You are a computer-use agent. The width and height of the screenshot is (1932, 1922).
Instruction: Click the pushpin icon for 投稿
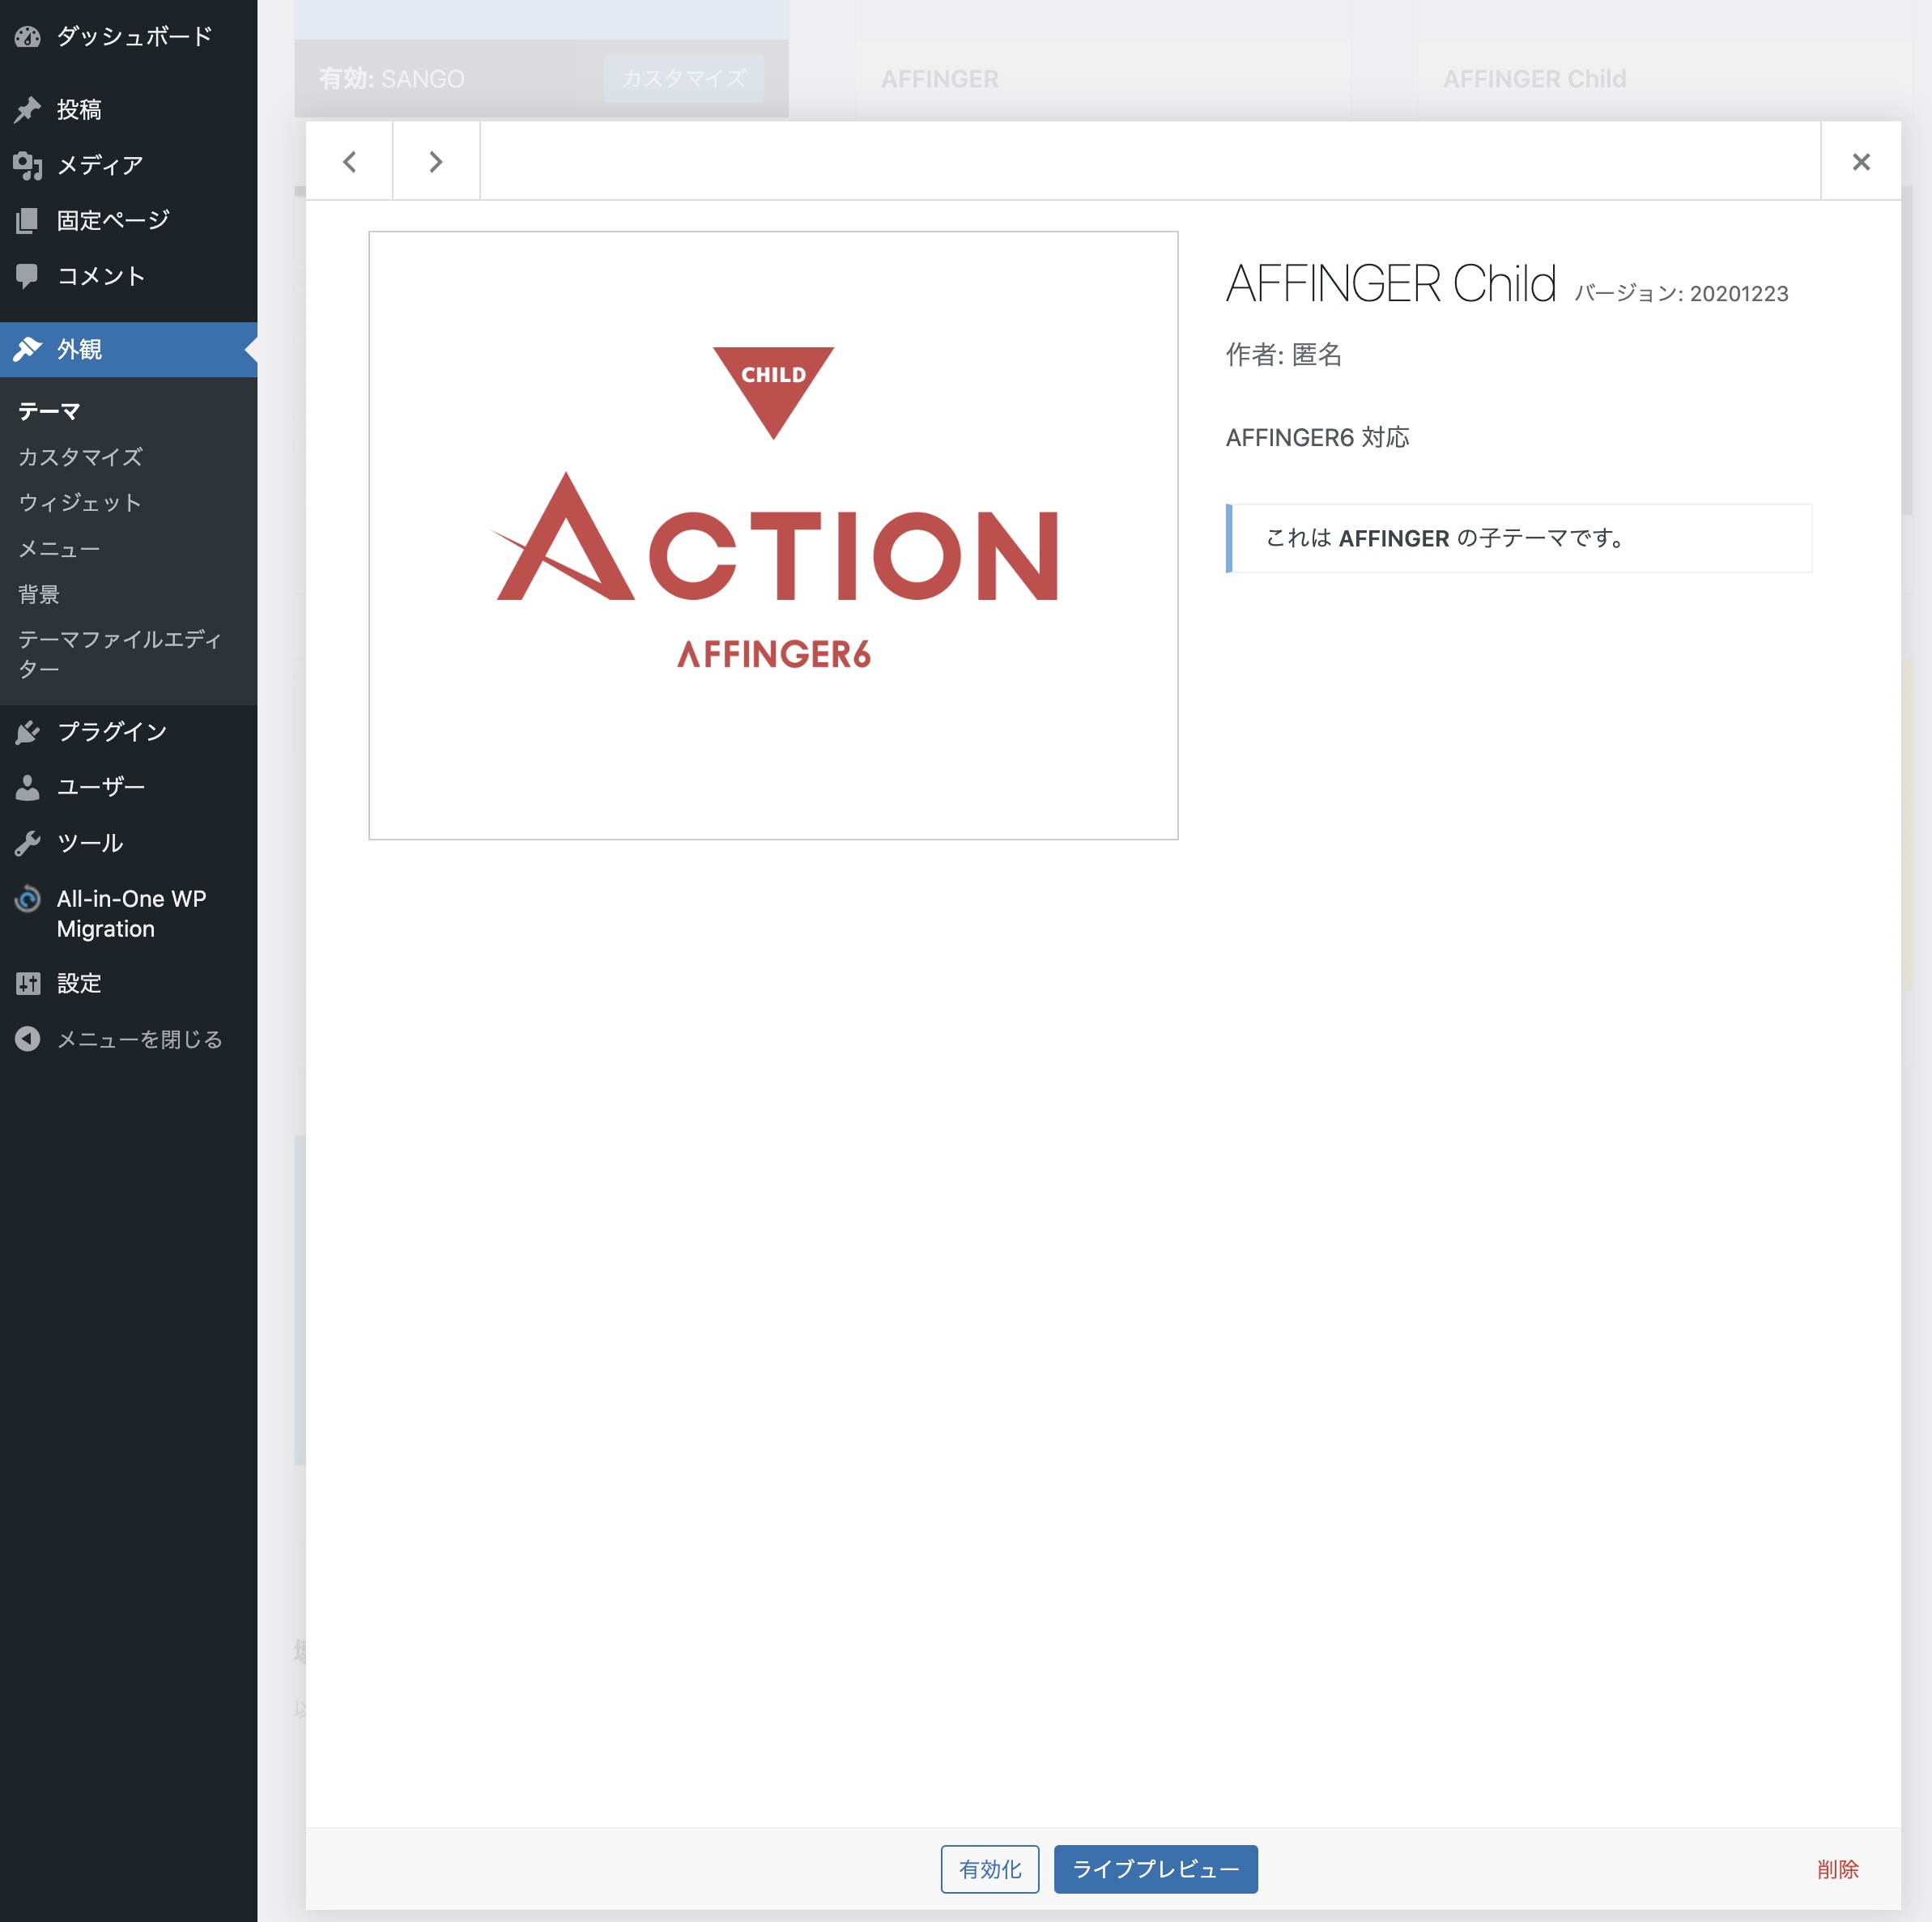pyautogui.click(x=28, y=109)
